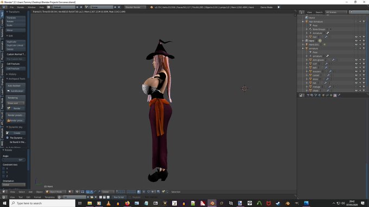Enable the Z constraint axis checkbox

coord(4,176)
